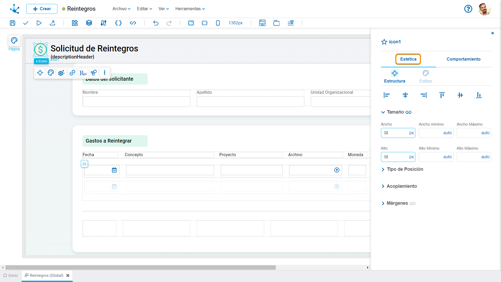Undo the last change
The image size is (501, 282).
coord(156,23)
